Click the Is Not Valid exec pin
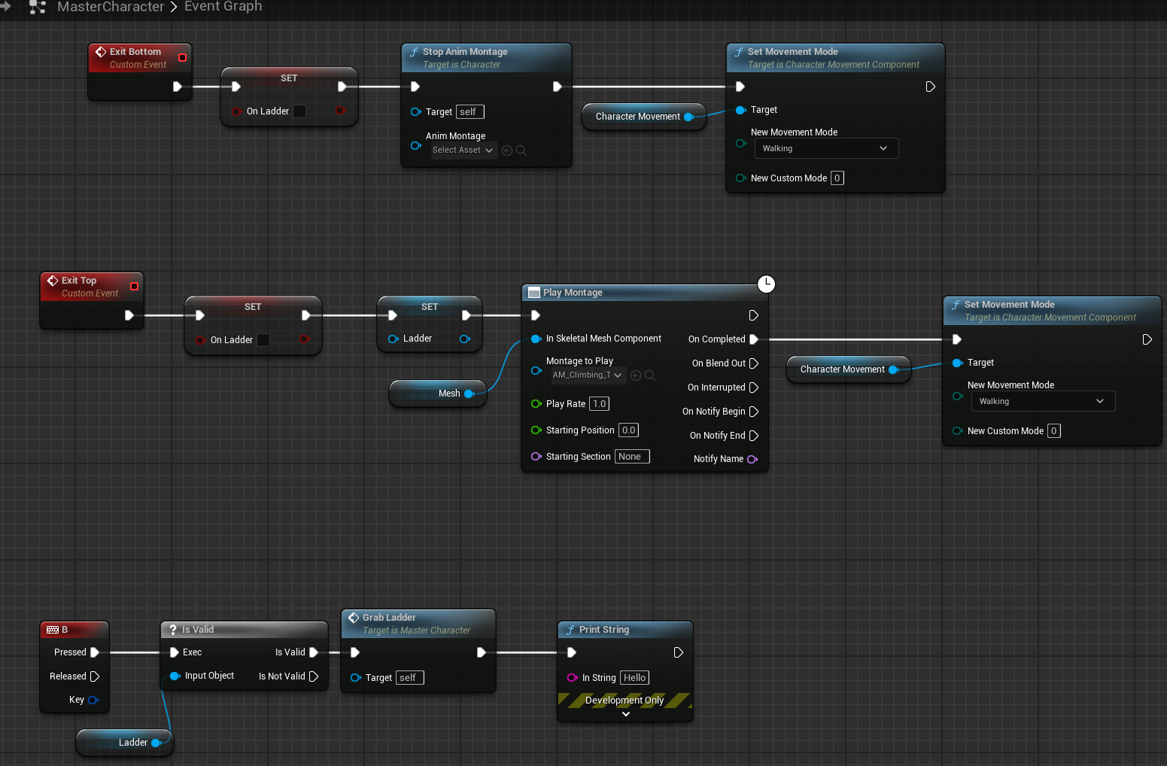Viewport: 1167px width, 766px height. point(314,676)
